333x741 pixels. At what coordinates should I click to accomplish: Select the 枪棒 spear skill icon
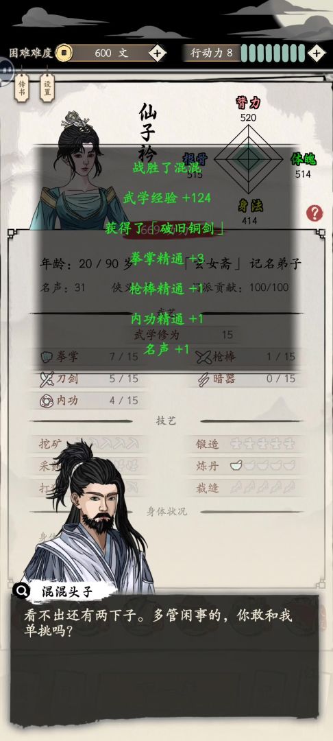204,357
